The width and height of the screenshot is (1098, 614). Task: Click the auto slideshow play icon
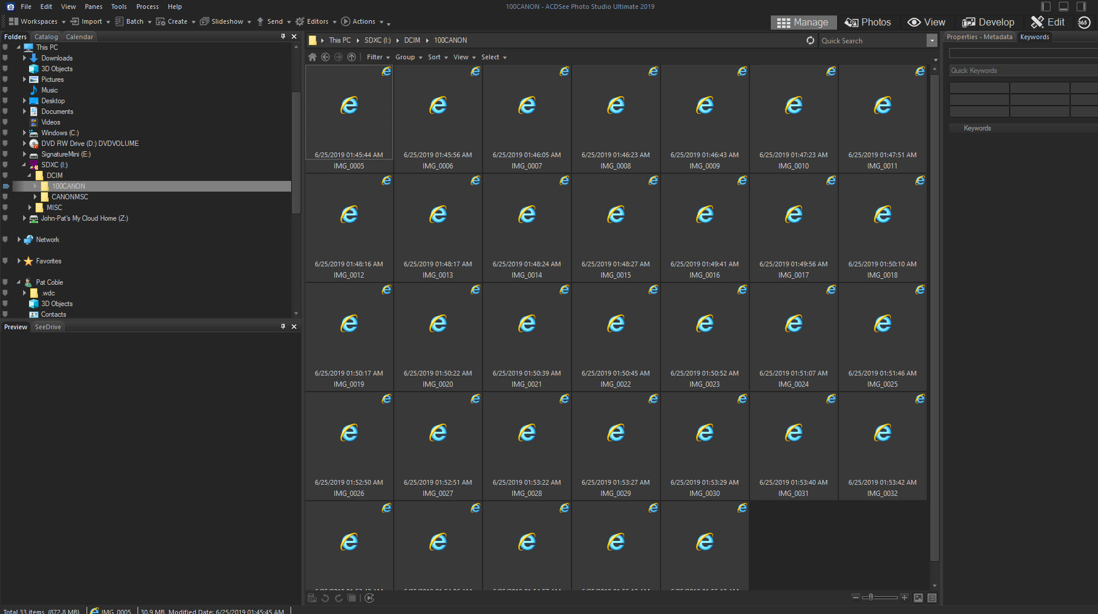[x=369, y=598]
